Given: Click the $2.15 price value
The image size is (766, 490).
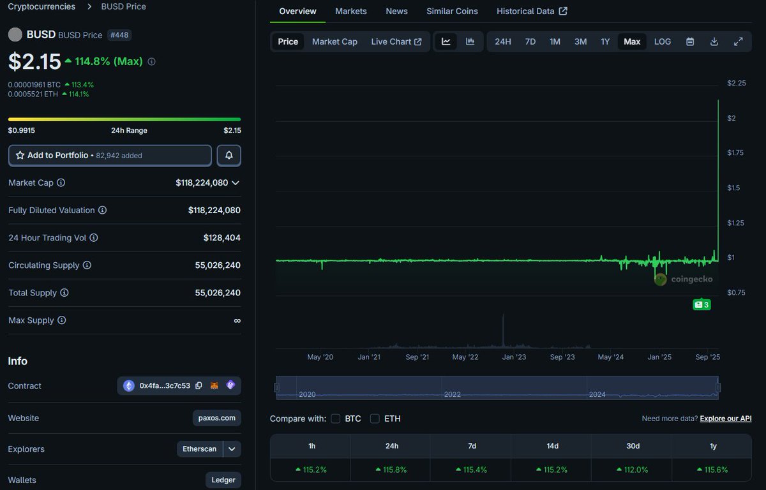Looking at the screenshot, I should click(34, 61).
